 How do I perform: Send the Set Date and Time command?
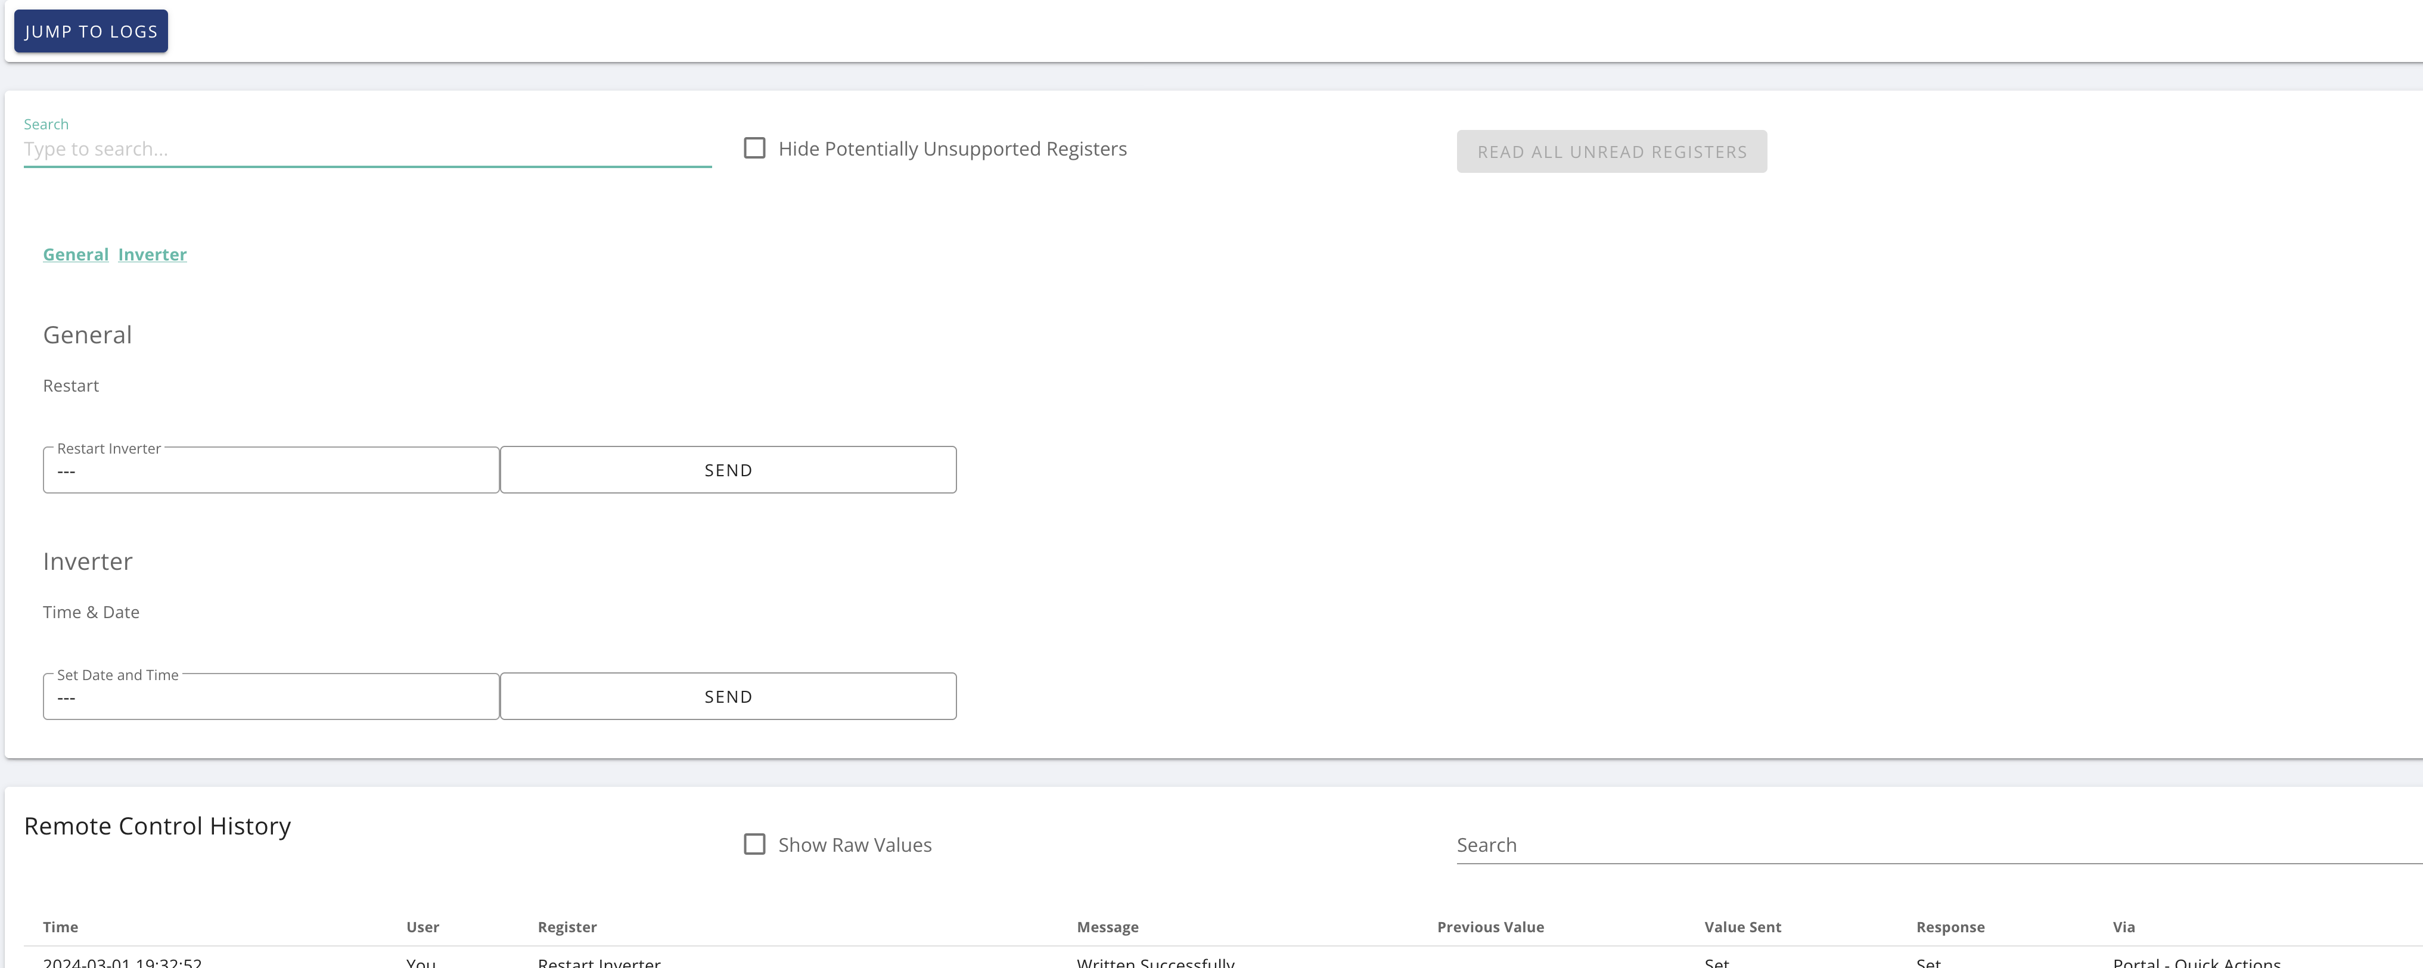click(x=728, y=696)
